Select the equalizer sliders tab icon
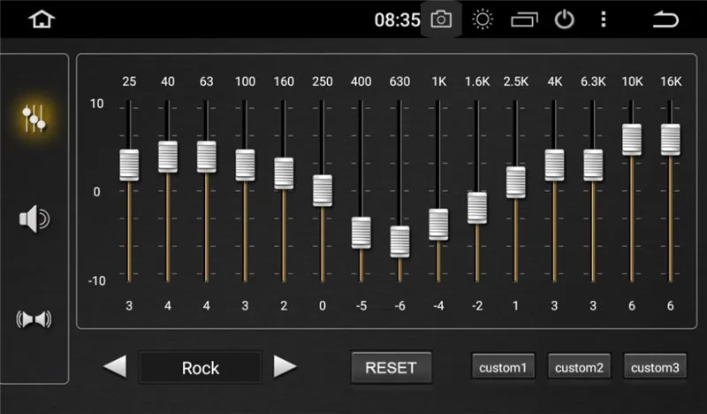 (34, 119)
